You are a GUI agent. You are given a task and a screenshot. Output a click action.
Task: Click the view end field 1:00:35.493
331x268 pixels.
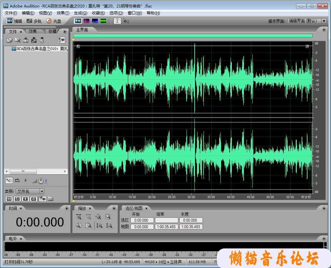[166, 227]
